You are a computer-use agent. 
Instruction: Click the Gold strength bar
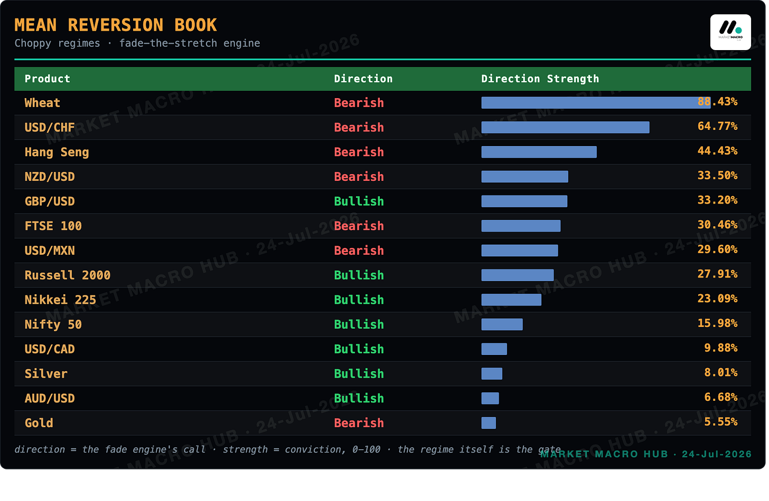point(489,423)
